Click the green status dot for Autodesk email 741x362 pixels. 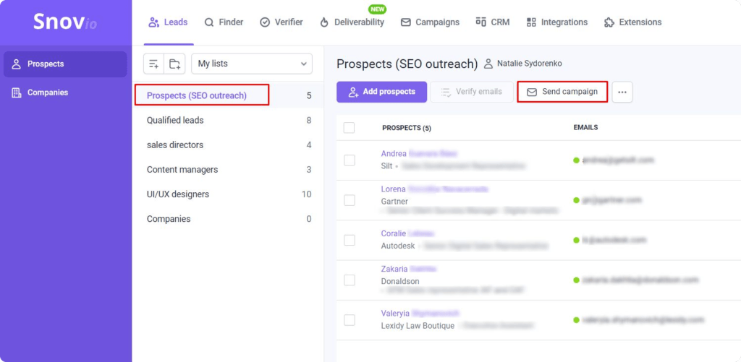pyautogui.click(x=576, y=240)
